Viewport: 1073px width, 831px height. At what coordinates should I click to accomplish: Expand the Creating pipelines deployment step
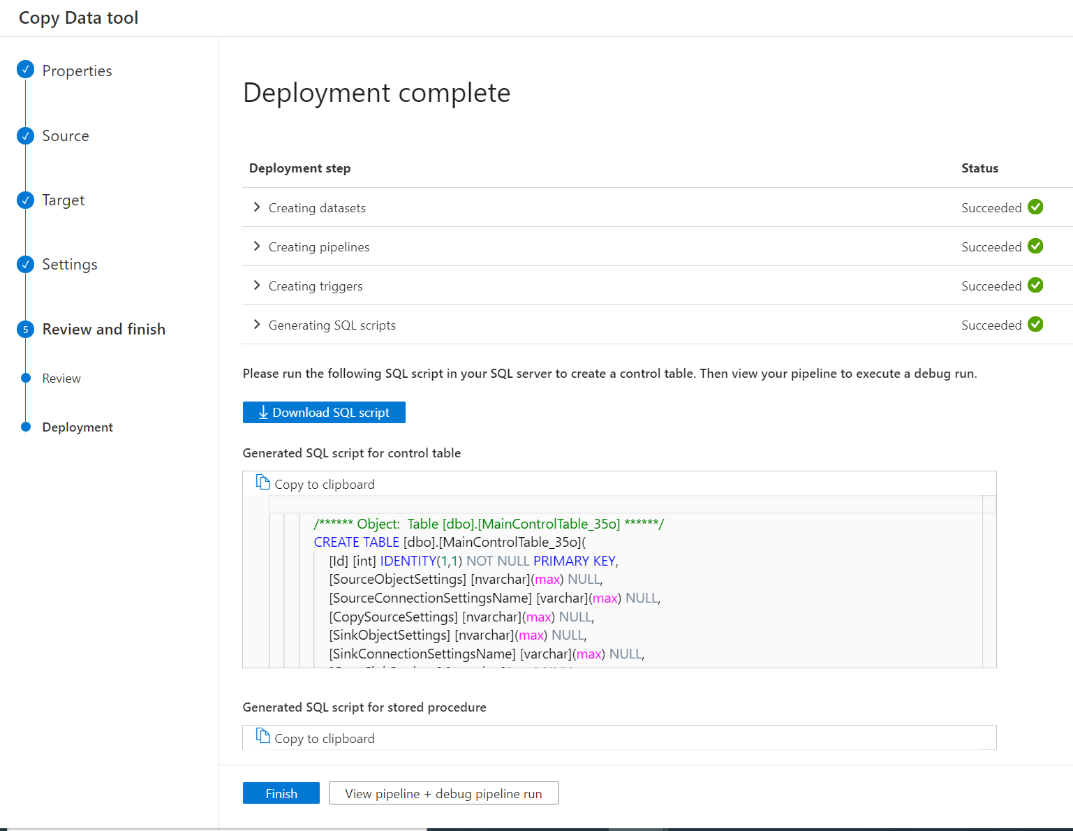point(257,247)
